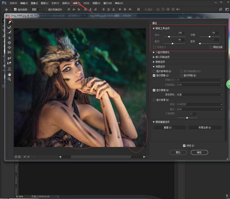Select the Bloat tool
This screenshot has height=199, width=230.
[9, 47]
